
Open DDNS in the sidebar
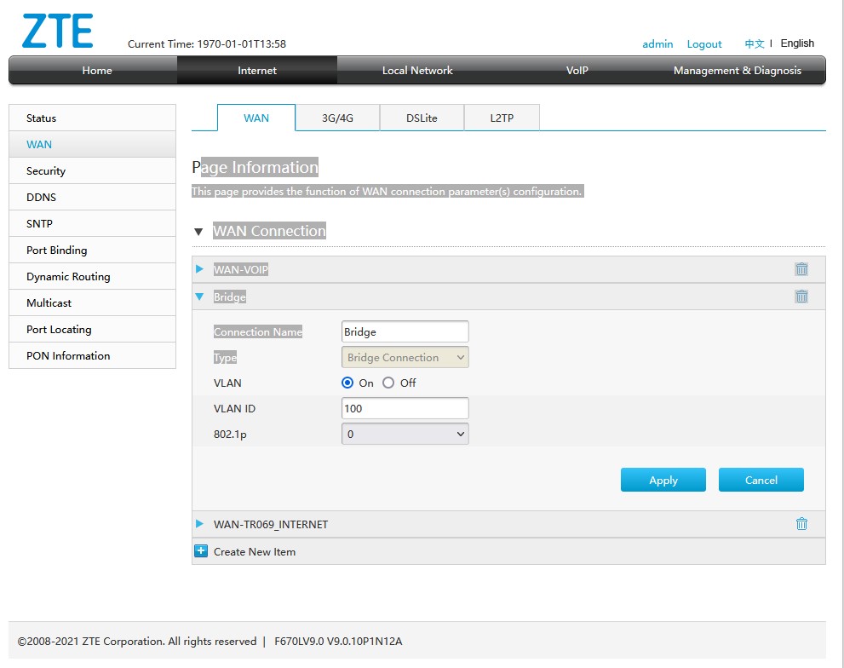click(92, 197)
